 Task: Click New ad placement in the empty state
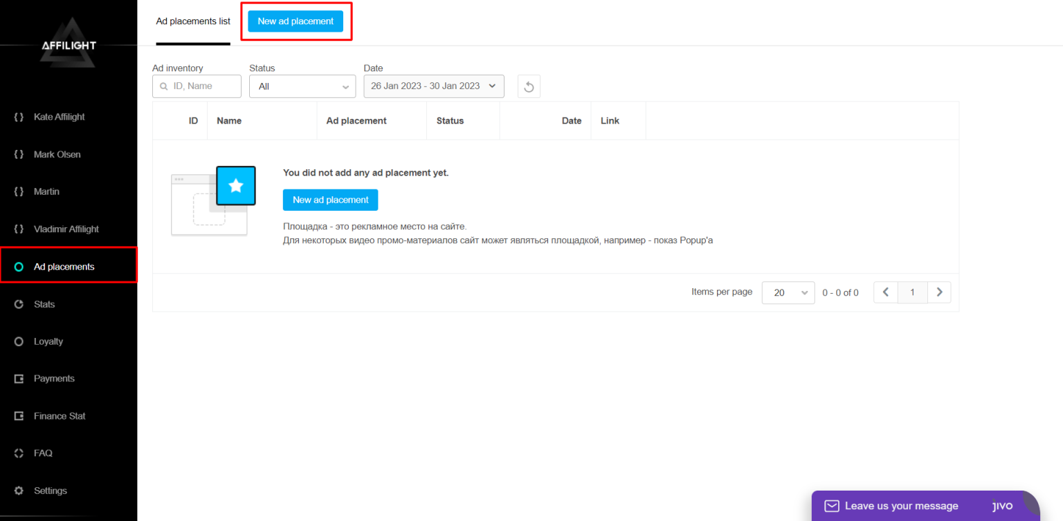point(330,200)
